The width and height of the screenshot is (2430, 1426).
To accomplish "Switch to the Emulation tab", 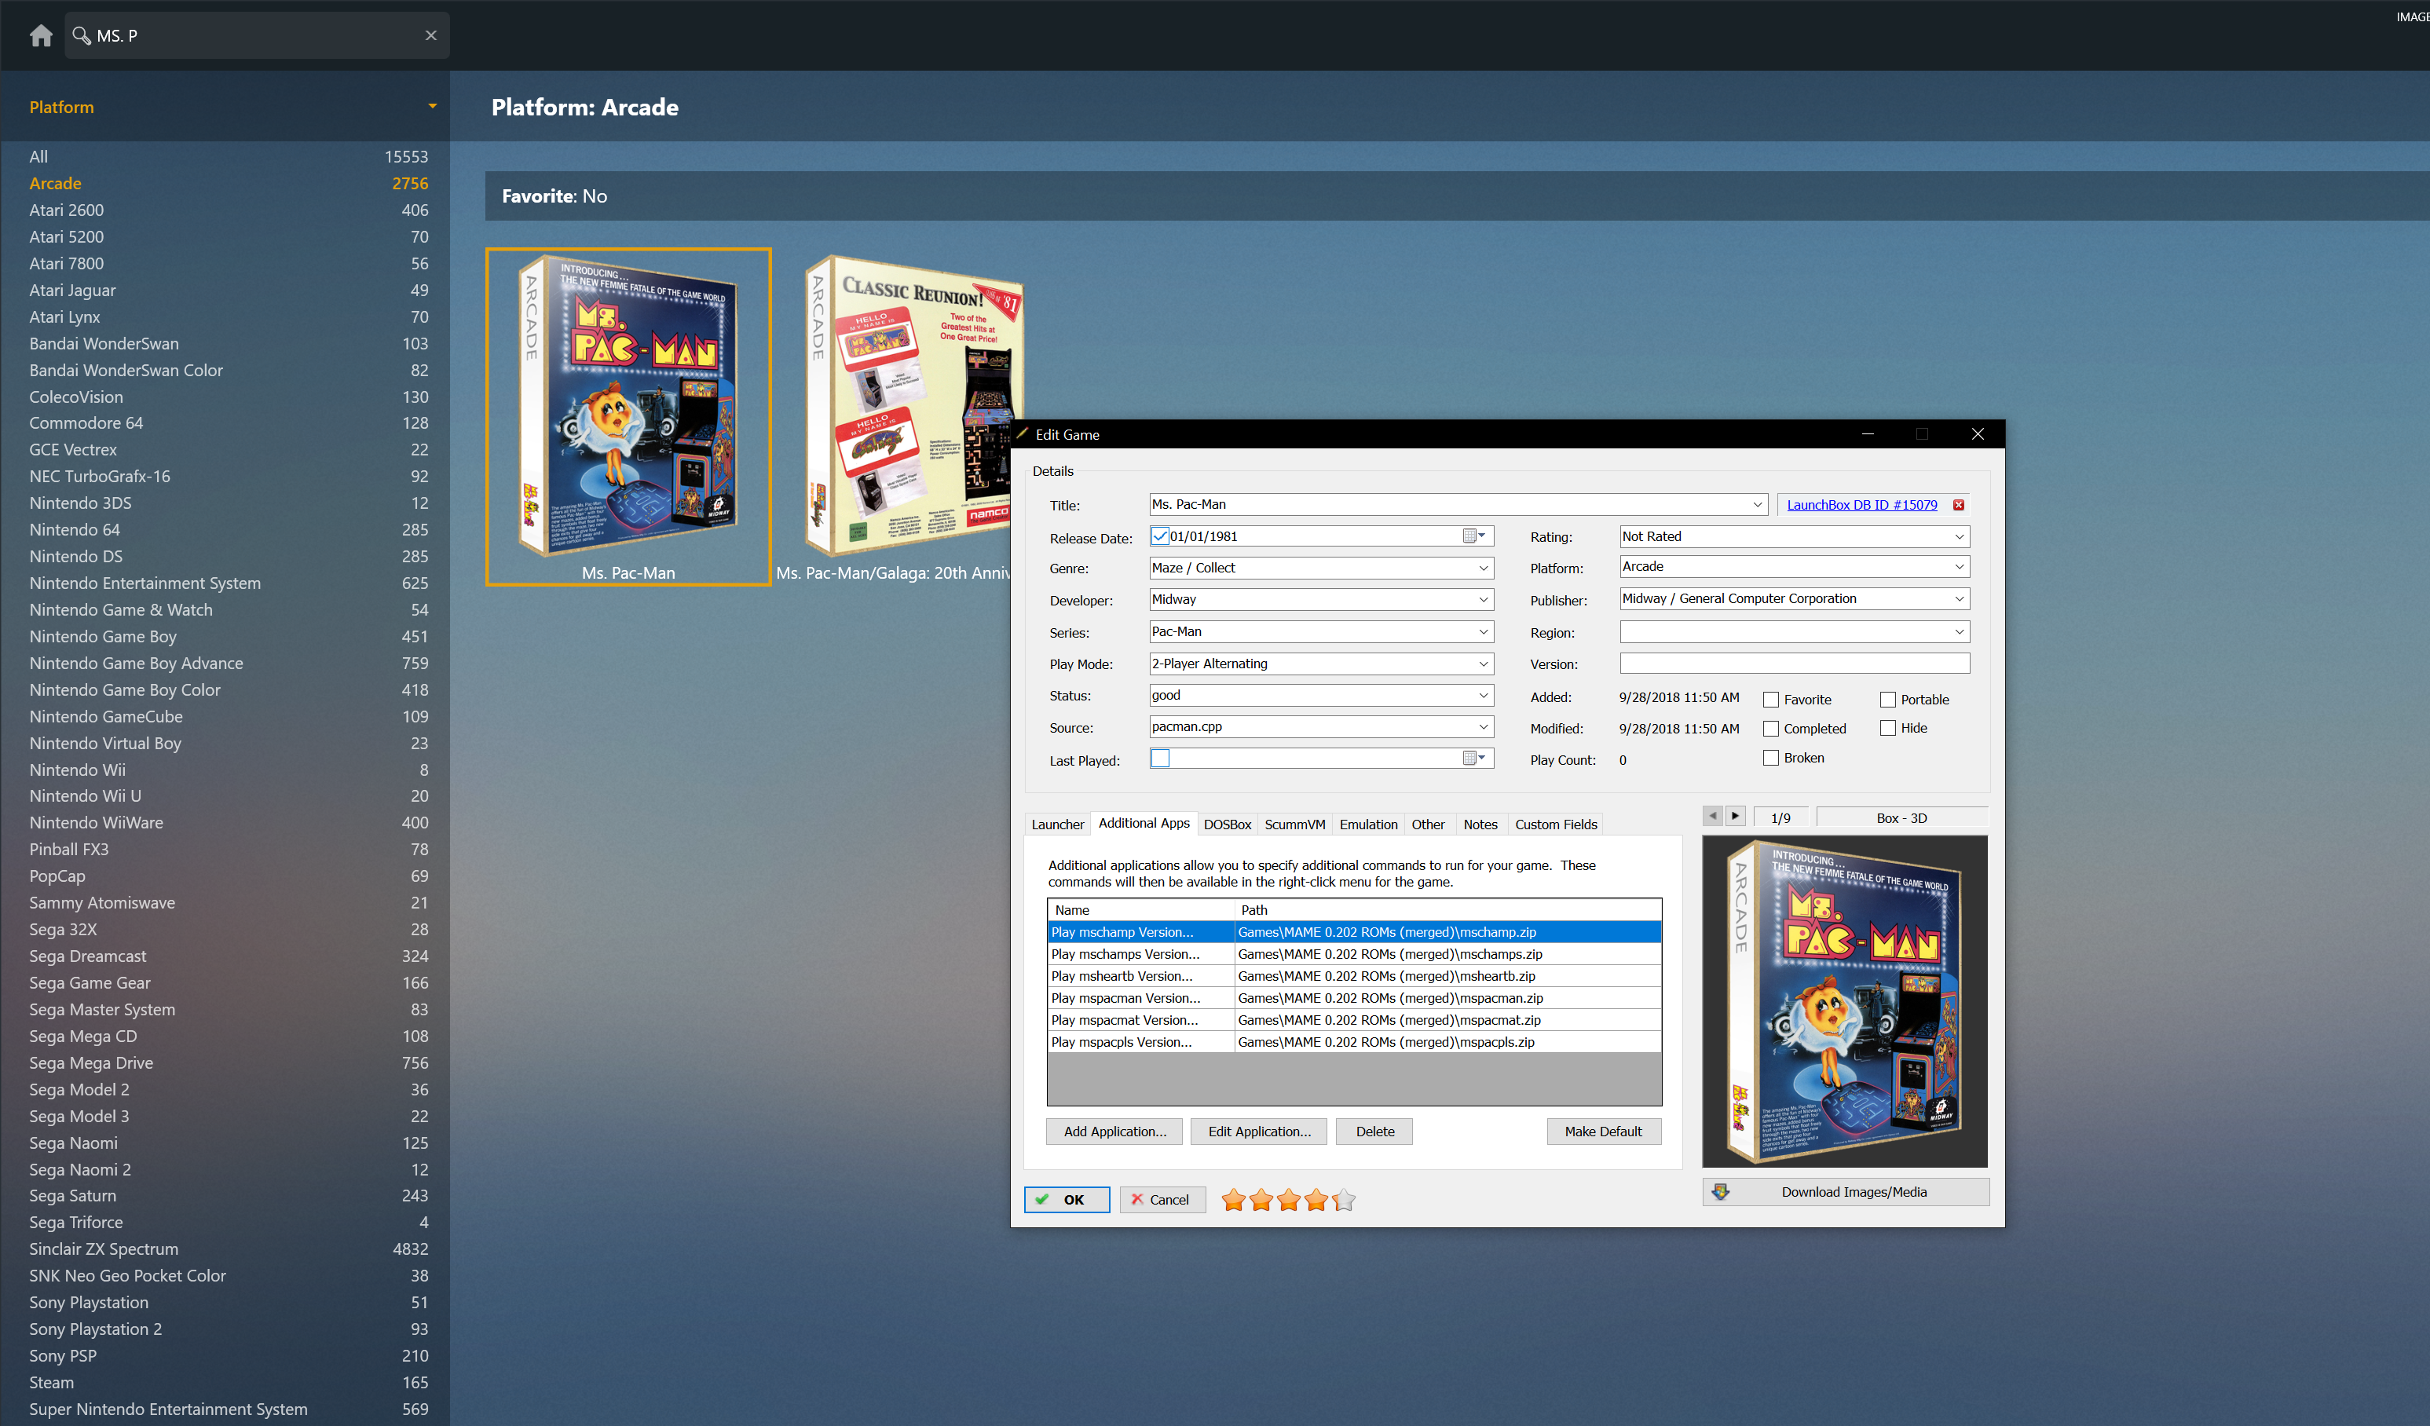I will click(x=1367, y=825).
